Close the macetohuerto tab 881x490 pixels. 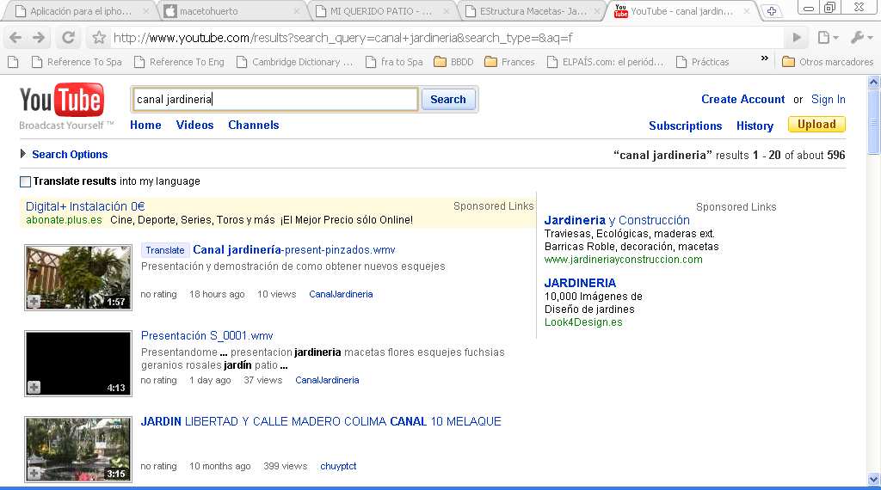297,11
